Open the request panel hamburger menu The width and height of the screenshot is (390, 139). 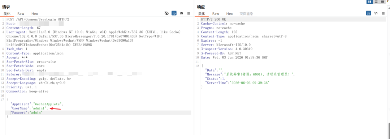point(189,13)
